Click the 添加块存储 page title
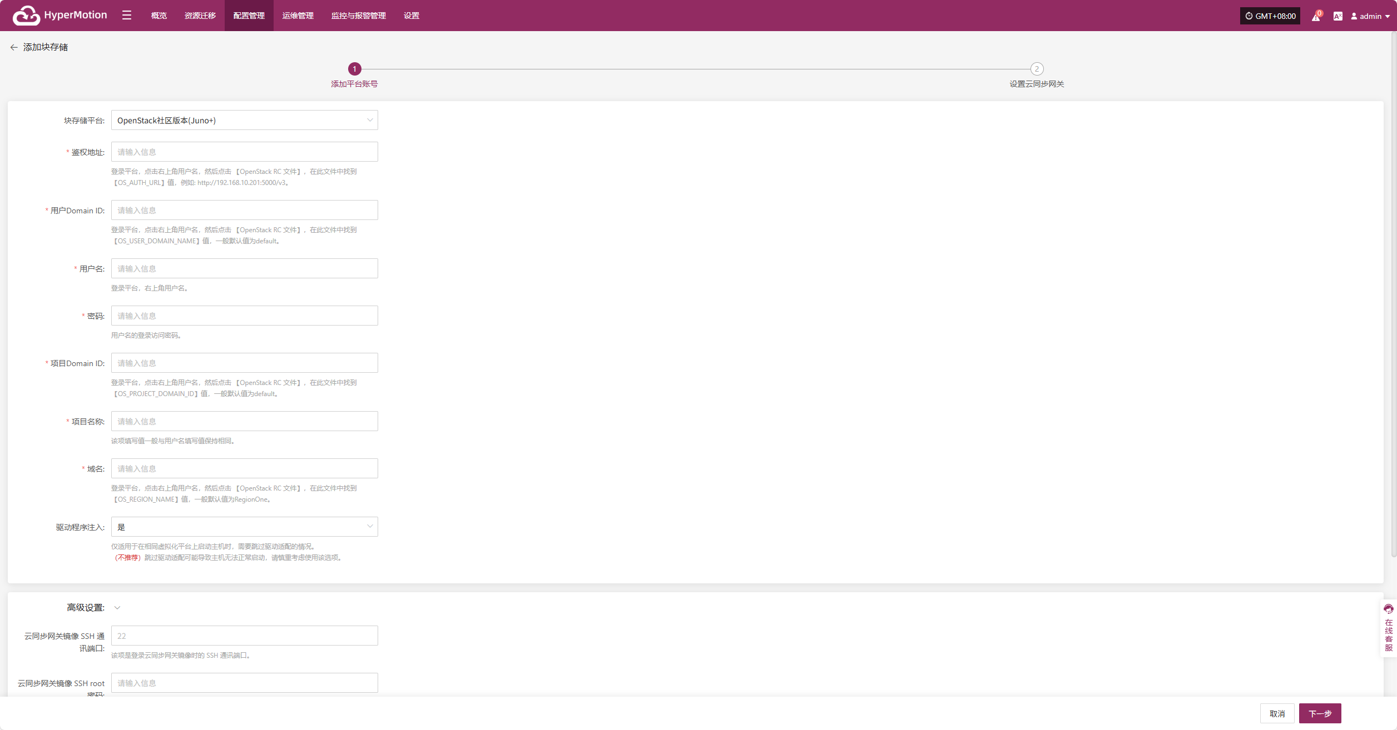Viewport: 1397px width, 730px height. [46, 47]
